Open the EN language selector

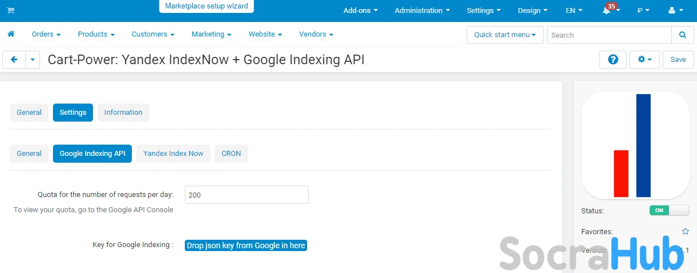pos(574,11)
